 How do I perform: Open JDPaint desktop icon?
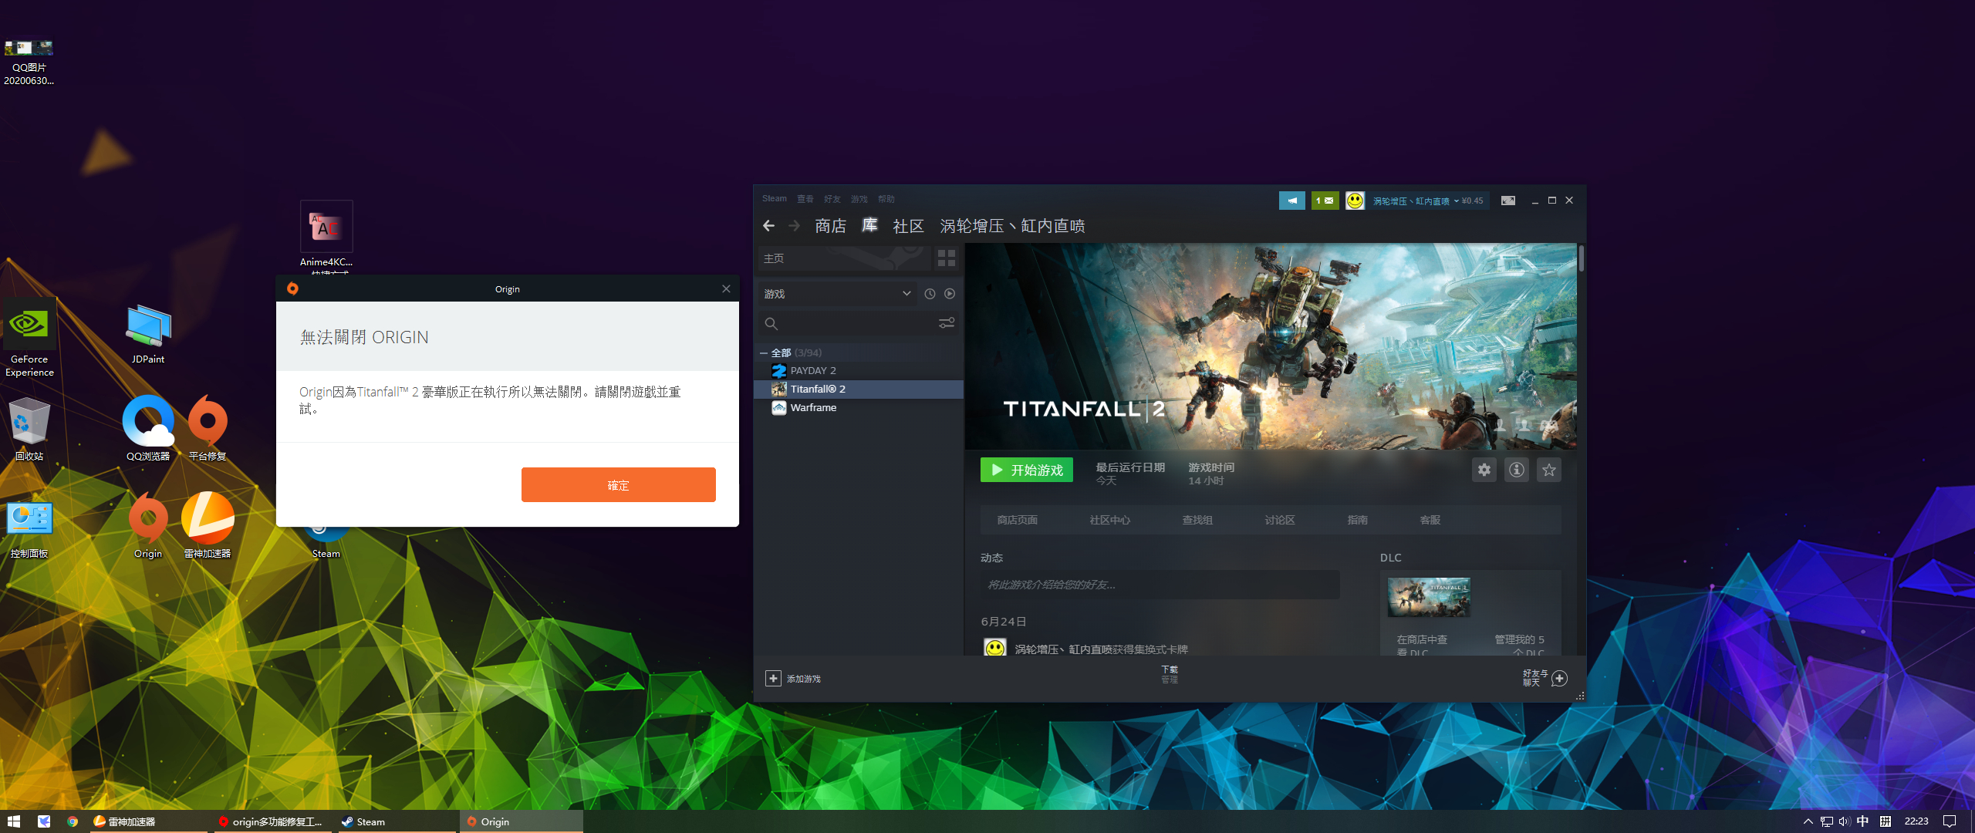148,333
